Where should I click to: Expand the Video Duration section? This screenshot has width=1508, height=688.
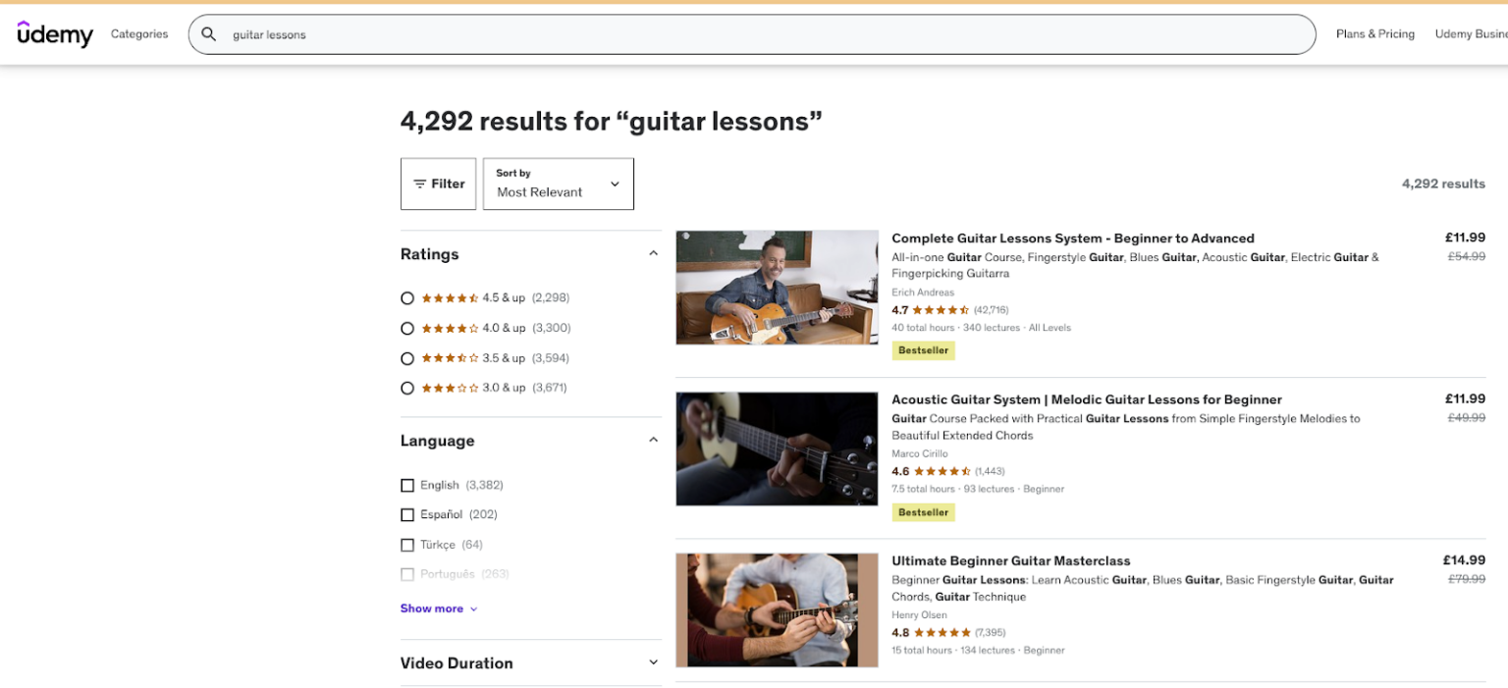653,662
